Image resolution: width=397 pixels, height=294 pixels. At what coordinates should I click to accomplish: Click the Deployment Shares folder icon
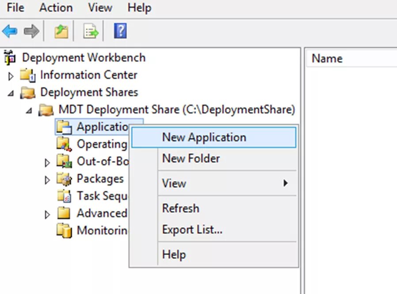pos(28,93)
